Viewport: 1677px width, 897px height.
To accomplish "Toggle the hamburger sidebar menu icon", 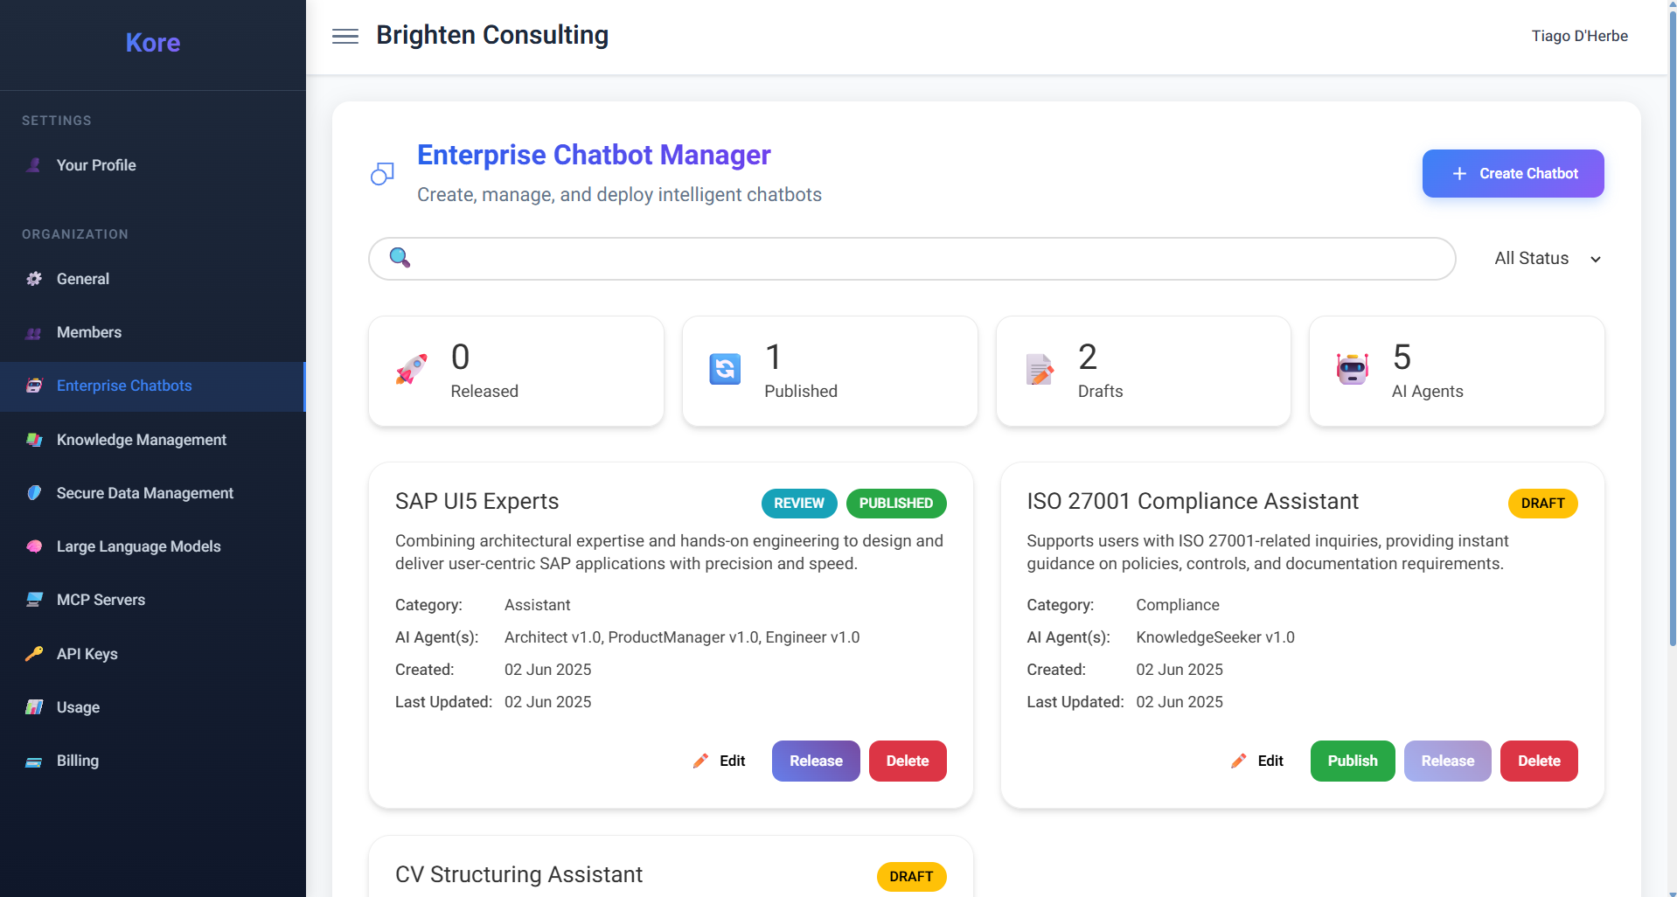I will click(x=345, y=36).
